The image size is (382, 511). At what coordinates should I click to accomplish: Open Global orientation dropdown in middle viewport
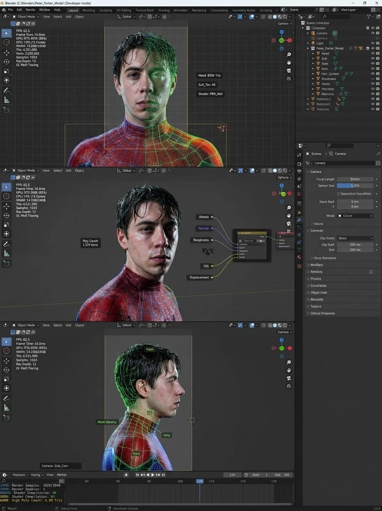click(x=127, y=170)
